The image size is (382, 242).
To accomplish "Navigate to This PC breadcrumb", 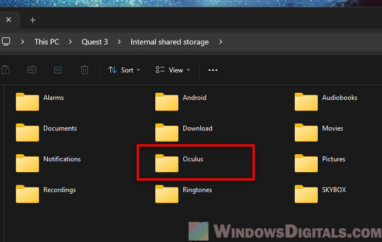I will [x=47, y=42].
